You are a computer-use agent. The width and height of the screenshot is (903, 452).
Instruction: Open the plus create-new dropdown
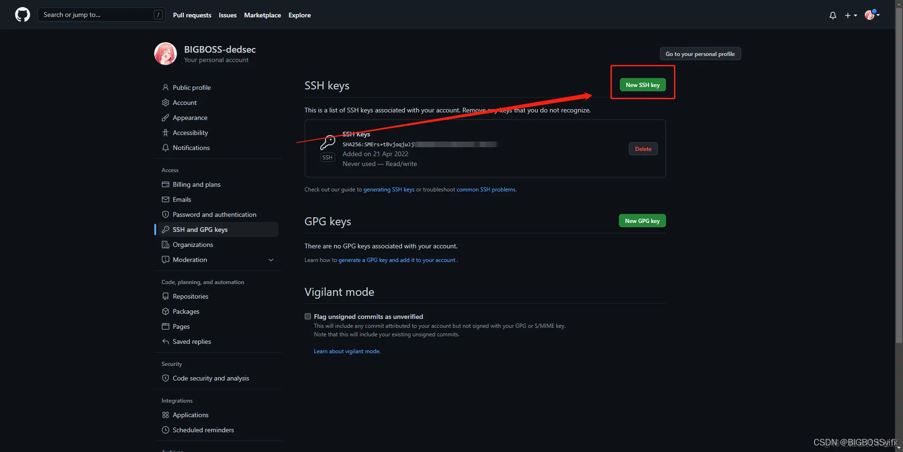point(851,15)
